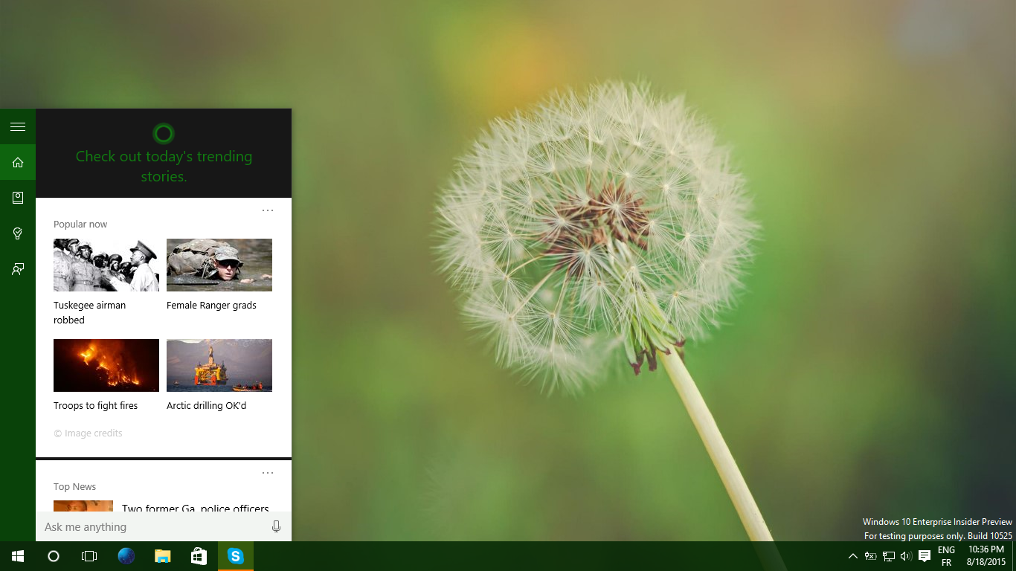Click the Cortana ring logo
This screenshot has width=1016, height=571.
point(164,134)
